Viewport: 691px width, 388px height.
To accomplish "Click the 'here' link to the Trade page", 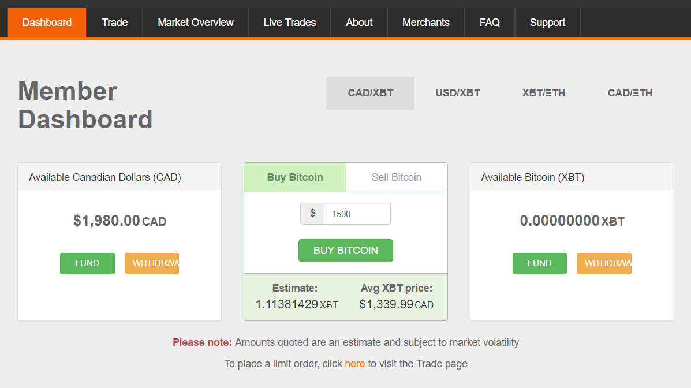I will 355,363.
